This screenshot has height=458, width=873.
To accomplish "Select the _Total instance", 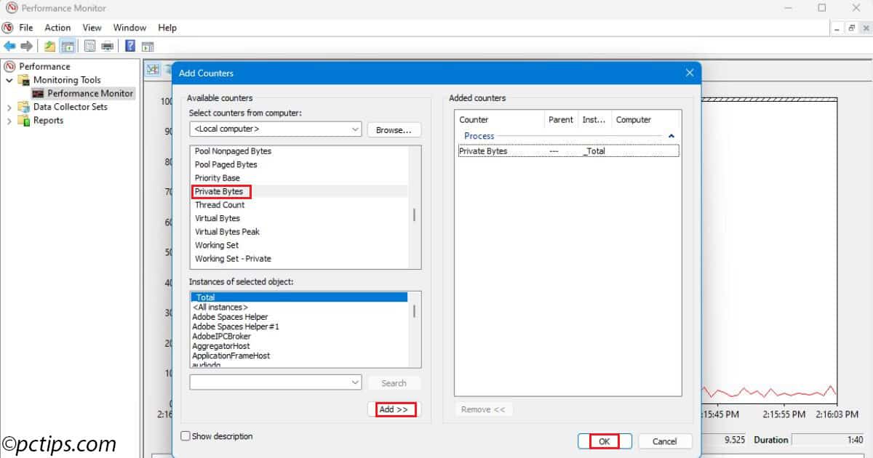I will point(298,297).
